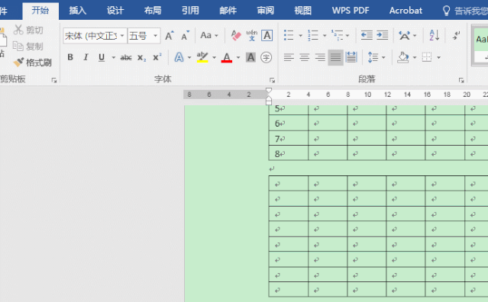Screen dimensions: 488x302
Task: Switch to the 设计 (Design) tab
Action: click(115, 11)
